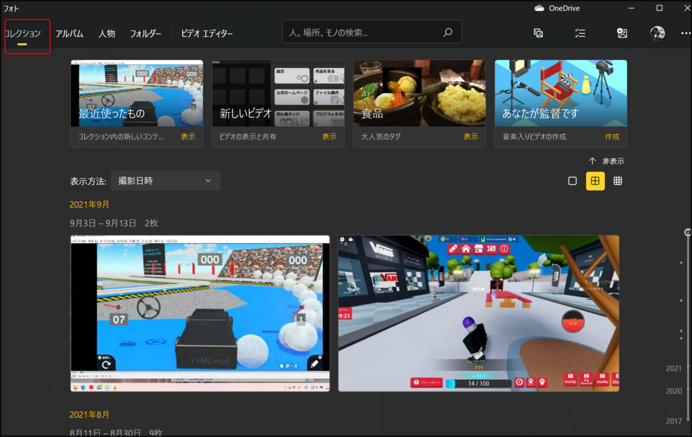Viewport: 692px width, 437px height.
Task: Open the racing game YYM2.mp4 thumbnail
Action: pos(200,313)
